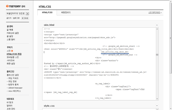Open Allblet Manager plugin
172x110 pixels.
tap(15, 88)
